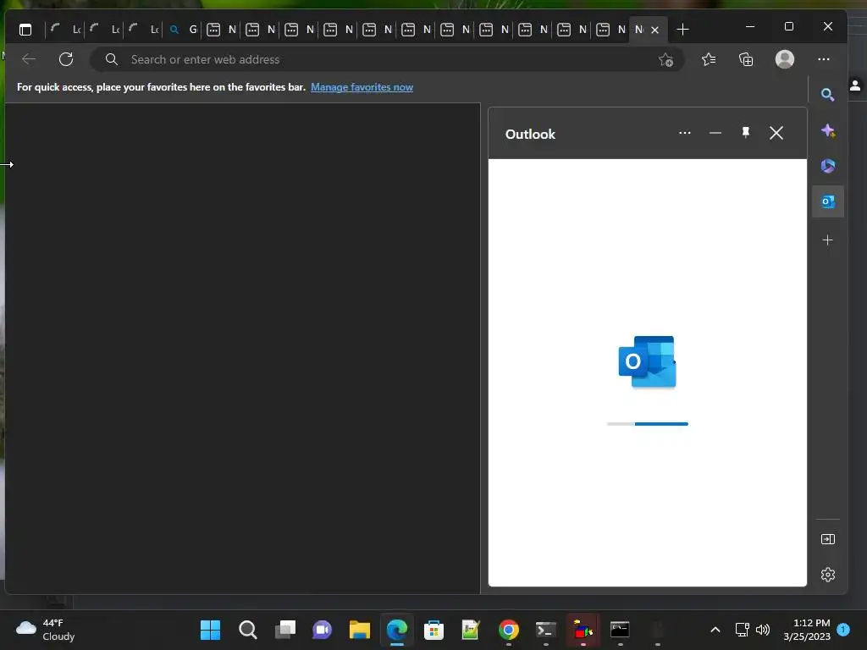867x650 pixels.
Task: Add a sidebar app with plus icon
Action: [828, 240]
